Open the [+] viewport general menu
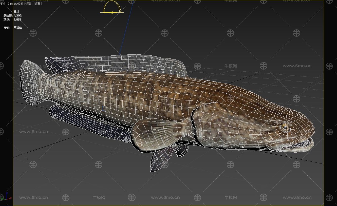This screenshot has width=337, height=206. point(3,4)
